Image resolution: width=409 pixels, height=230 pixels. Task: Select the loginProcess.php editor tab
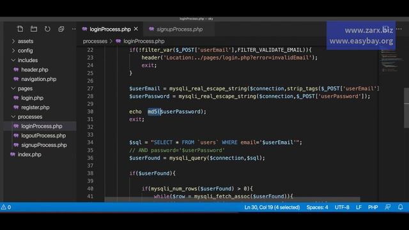click(110, 29)
